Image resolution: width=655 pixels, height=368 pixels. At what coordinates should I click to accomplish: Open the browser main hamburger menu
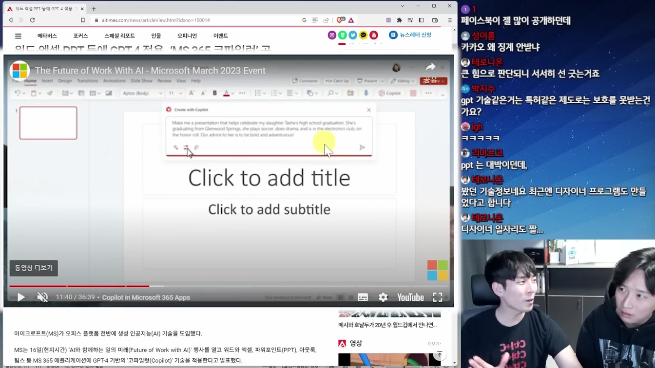(x=450, y=20)
